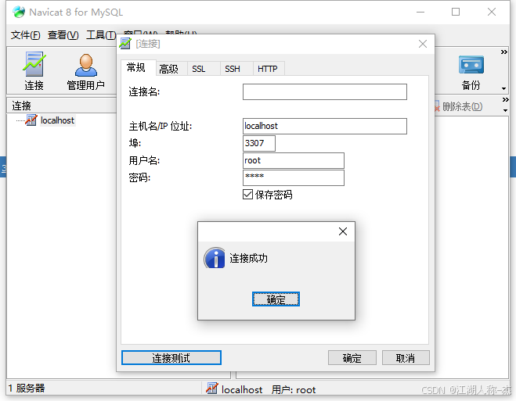
Task: Click the Connection toolbar icon
Action: tap(34, 71)
